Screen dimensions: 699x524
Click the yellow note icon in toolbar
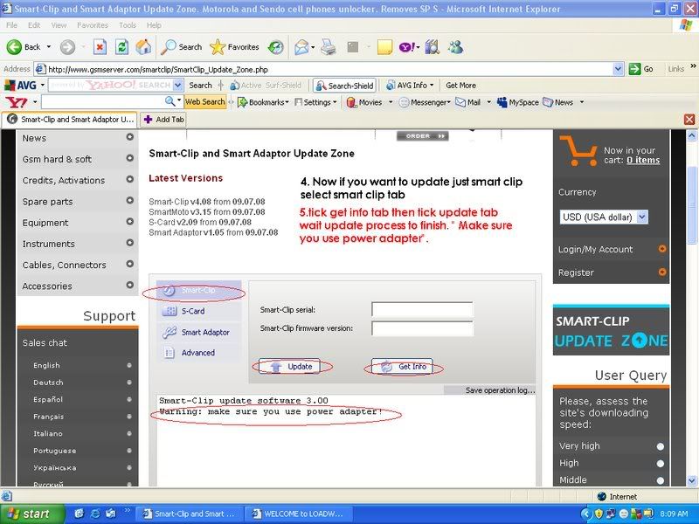pos(384,47)
